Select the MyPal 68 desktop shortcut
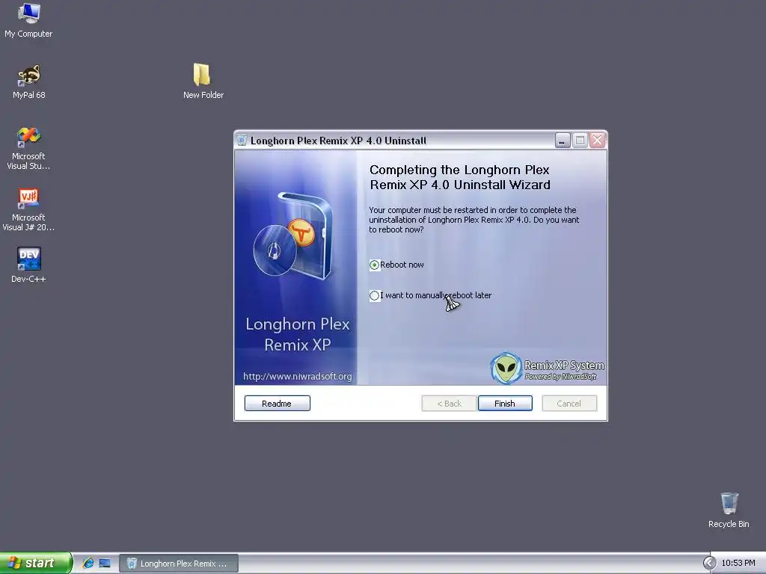This screenshot has height=574, width=766. click(x=29, y=81)
